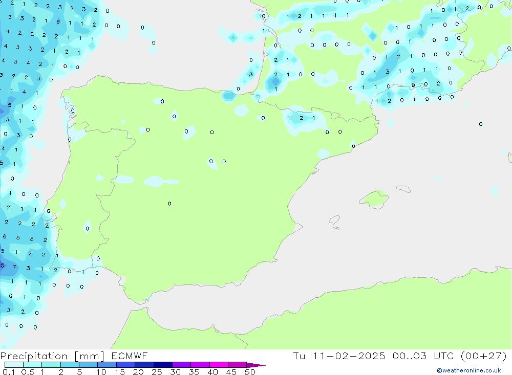
Task: Click the '0.5' legend scale label
Action: click(x=28, y=372)
